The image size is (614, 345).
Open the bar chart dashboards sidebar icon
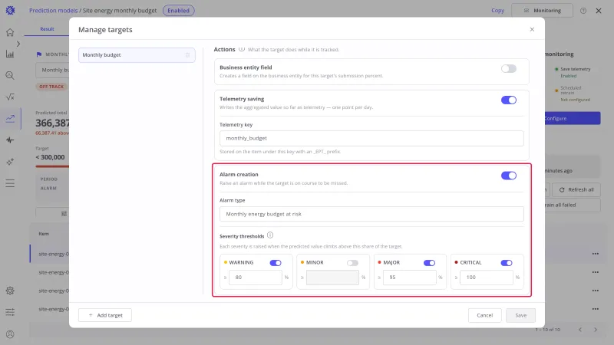[10, 54]
